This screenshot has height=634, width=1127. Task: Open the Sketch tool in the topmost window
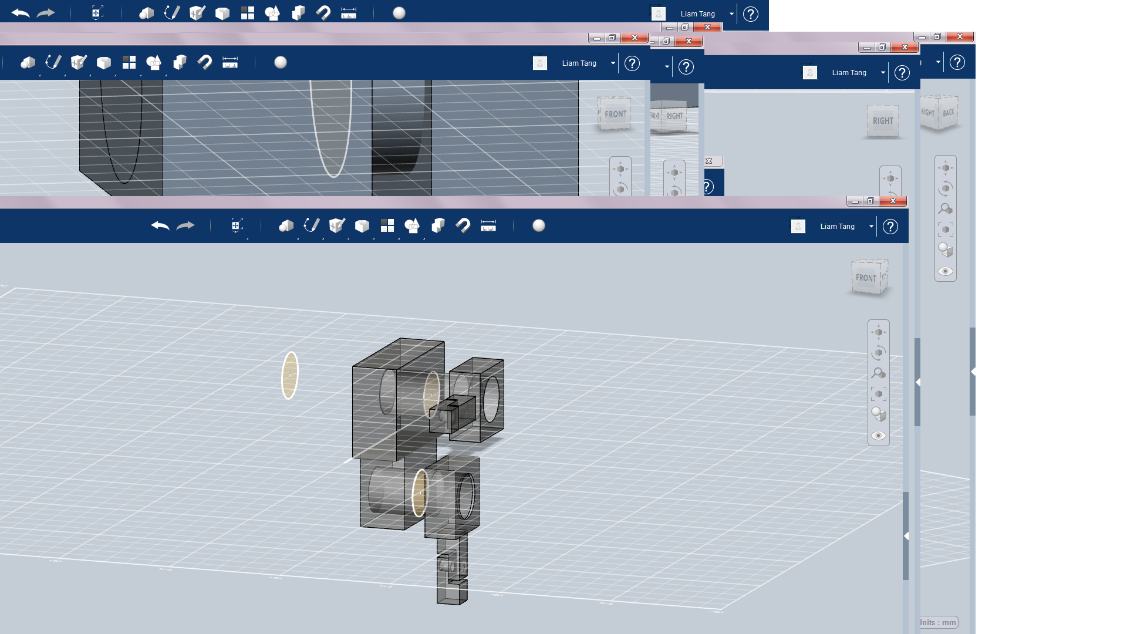(171, 13)
